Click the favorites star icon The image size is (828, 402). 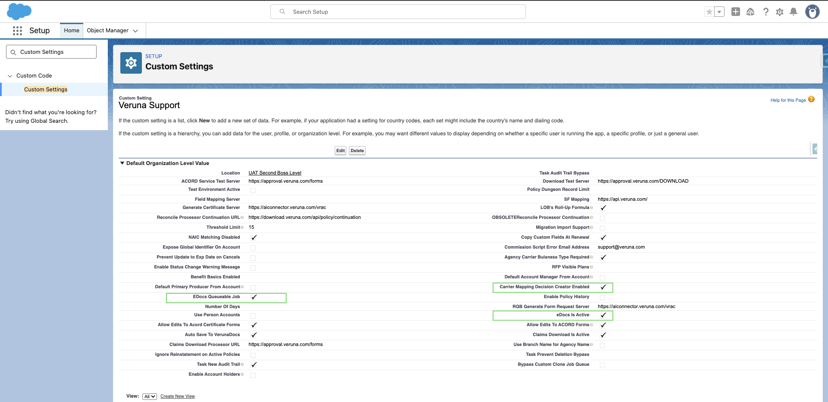click(709, 12)
